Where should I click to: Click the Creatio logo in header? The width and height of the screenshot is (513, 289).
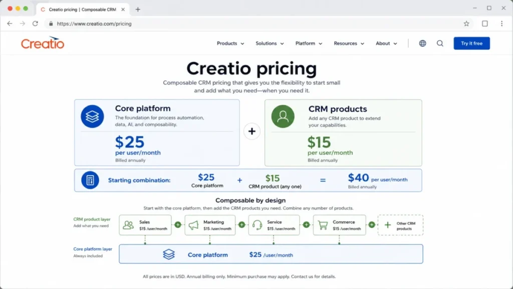pyautogui.click(x=43, y=43)
